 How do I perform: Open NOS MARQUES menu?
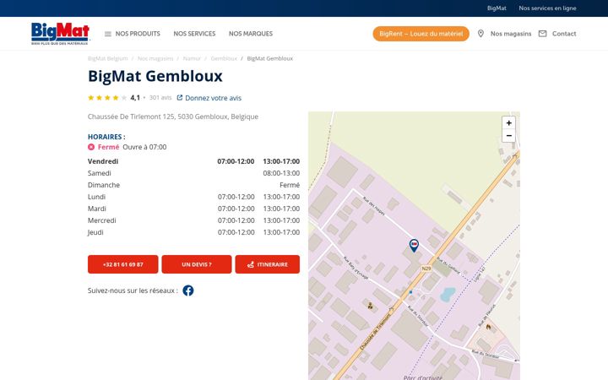(251, 34)
